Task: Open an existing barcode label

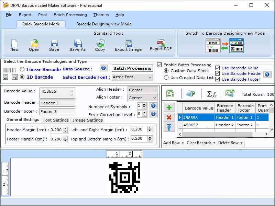Action: click(34, 45)
